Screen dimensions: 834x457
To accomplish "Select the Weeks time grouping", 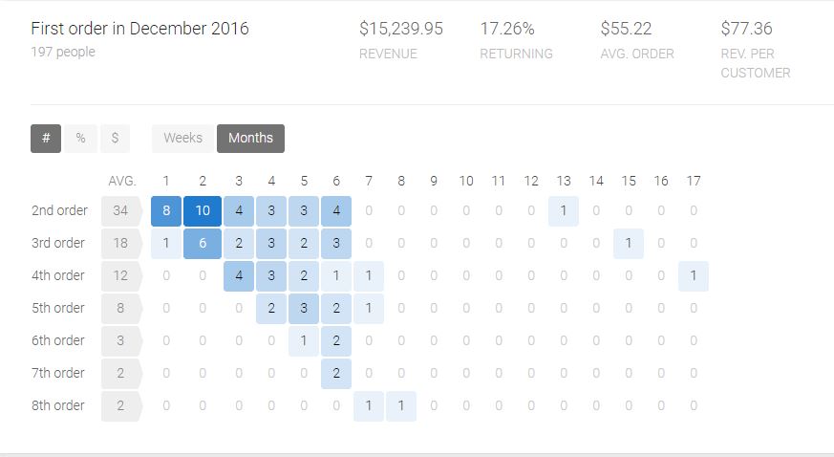I will coord(183,139).
